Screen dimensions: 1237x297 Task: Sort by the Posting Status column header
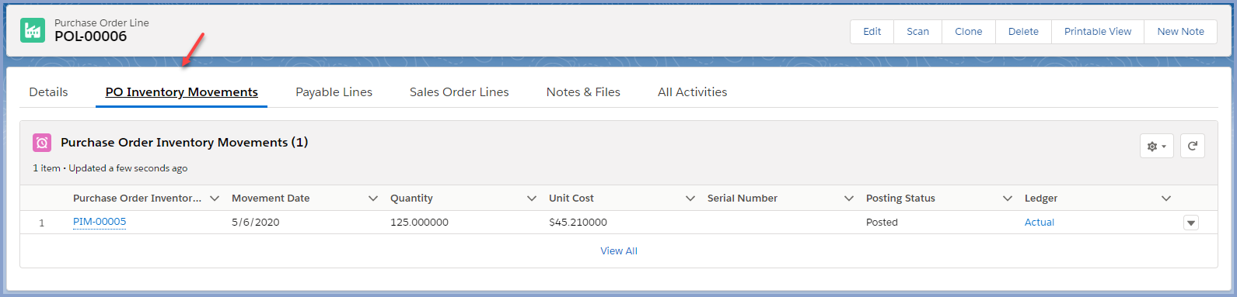pos(900,199)
